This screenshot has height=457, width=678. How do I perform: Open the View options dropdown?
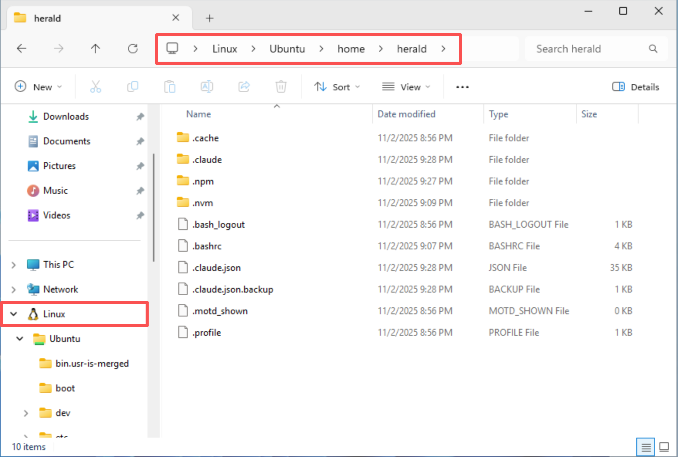pyautogui.click(x=406, y=86)
